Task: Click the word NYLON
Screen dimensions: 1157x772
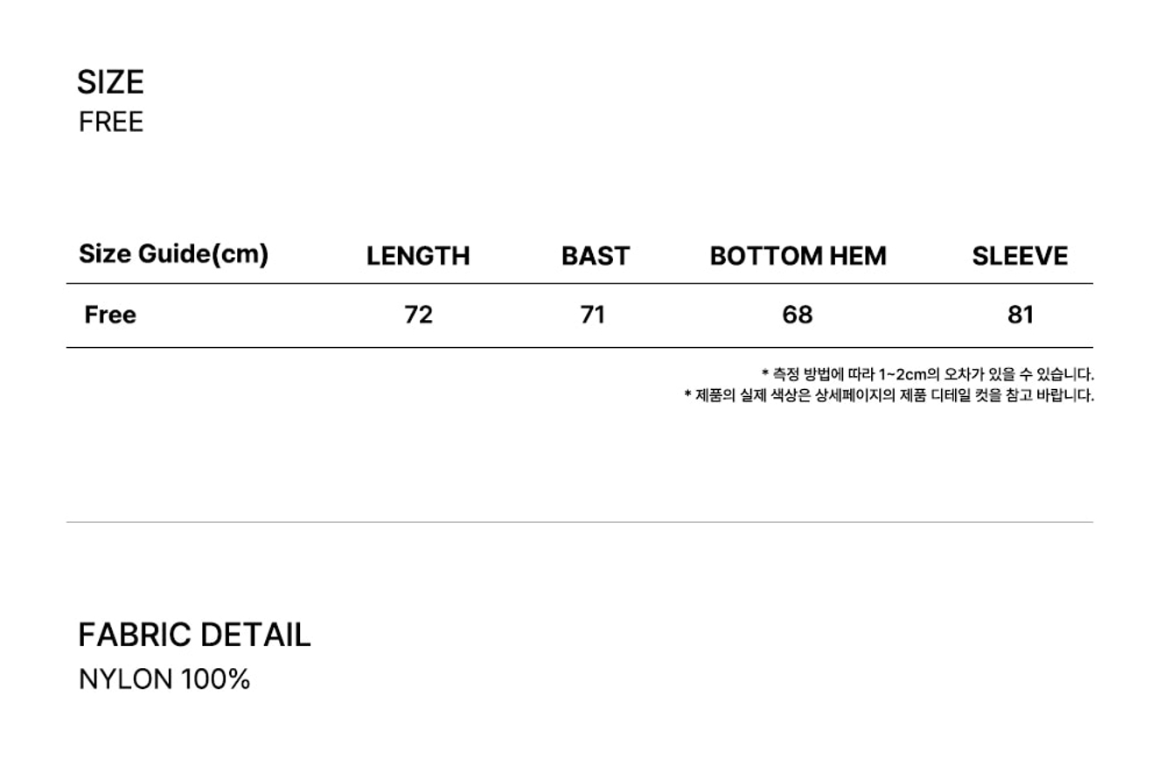Action: click(x=126, y=679)
